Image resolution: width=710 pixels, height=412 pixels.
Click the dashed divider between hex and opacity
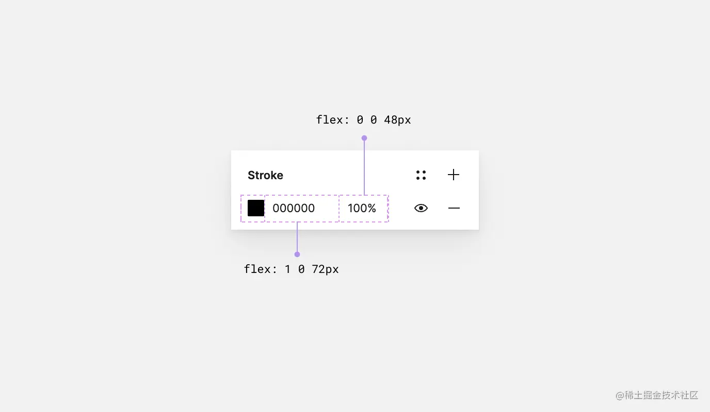[x=339, y=208]
